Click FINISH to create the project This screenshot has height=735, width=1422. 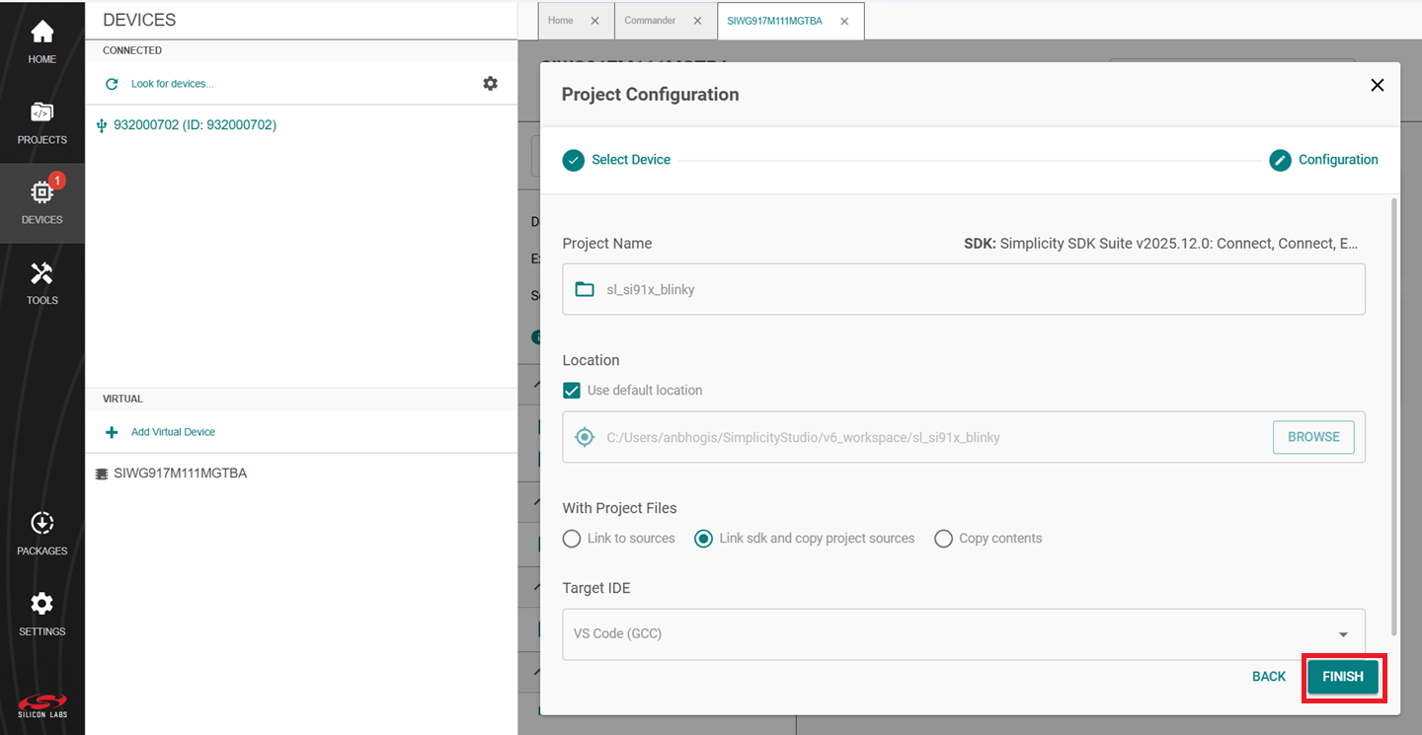1343,677
